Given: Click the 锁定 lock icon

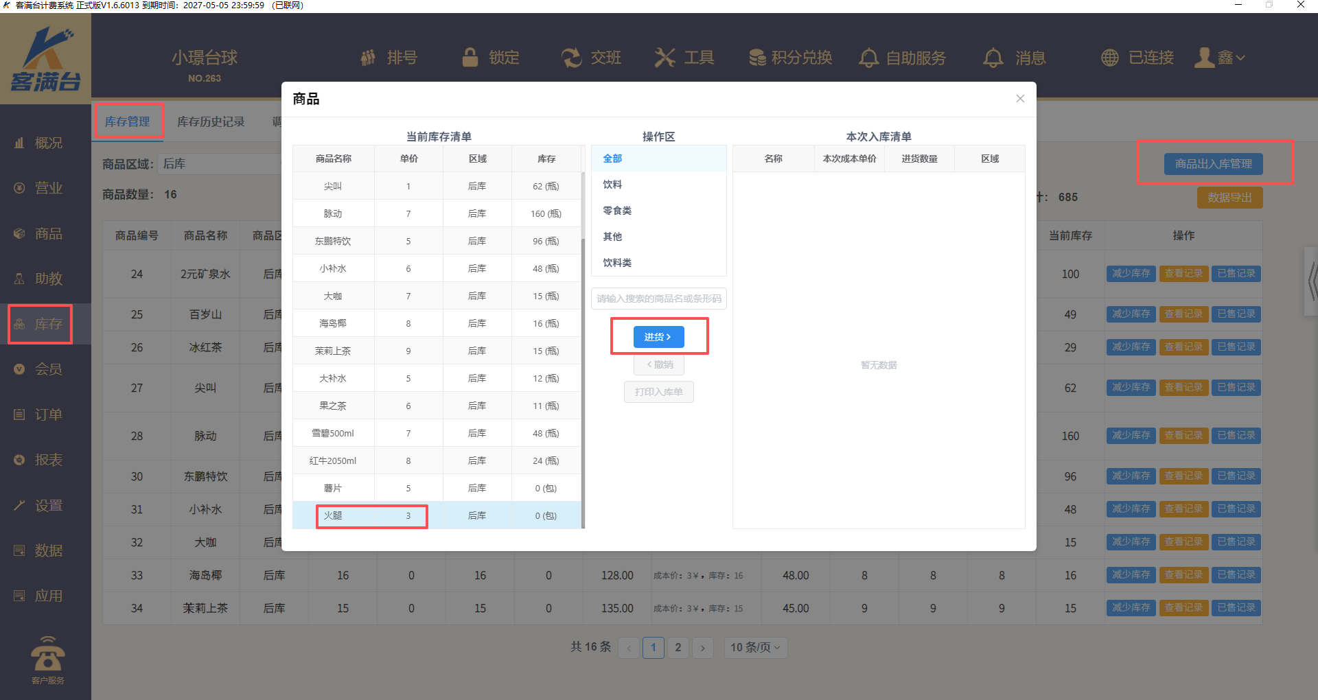Looking at the screenshot, I should tap(470, 58).
